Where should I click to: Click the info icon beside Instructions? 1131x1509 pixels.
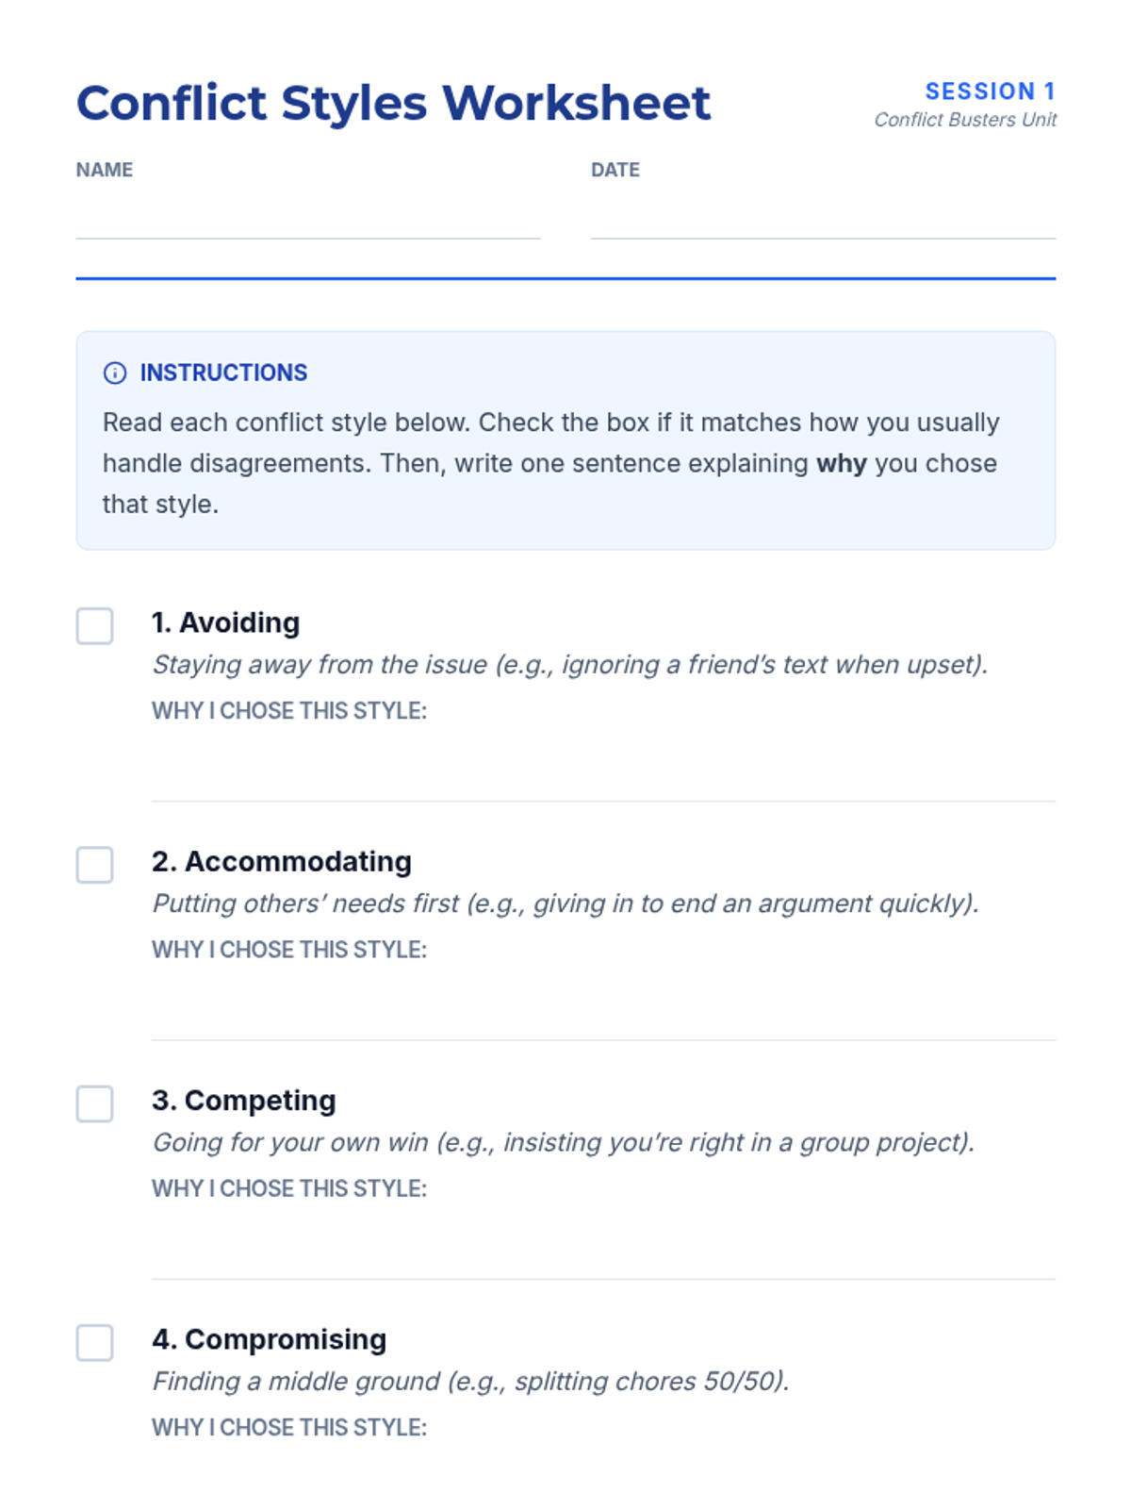(114, 373)
